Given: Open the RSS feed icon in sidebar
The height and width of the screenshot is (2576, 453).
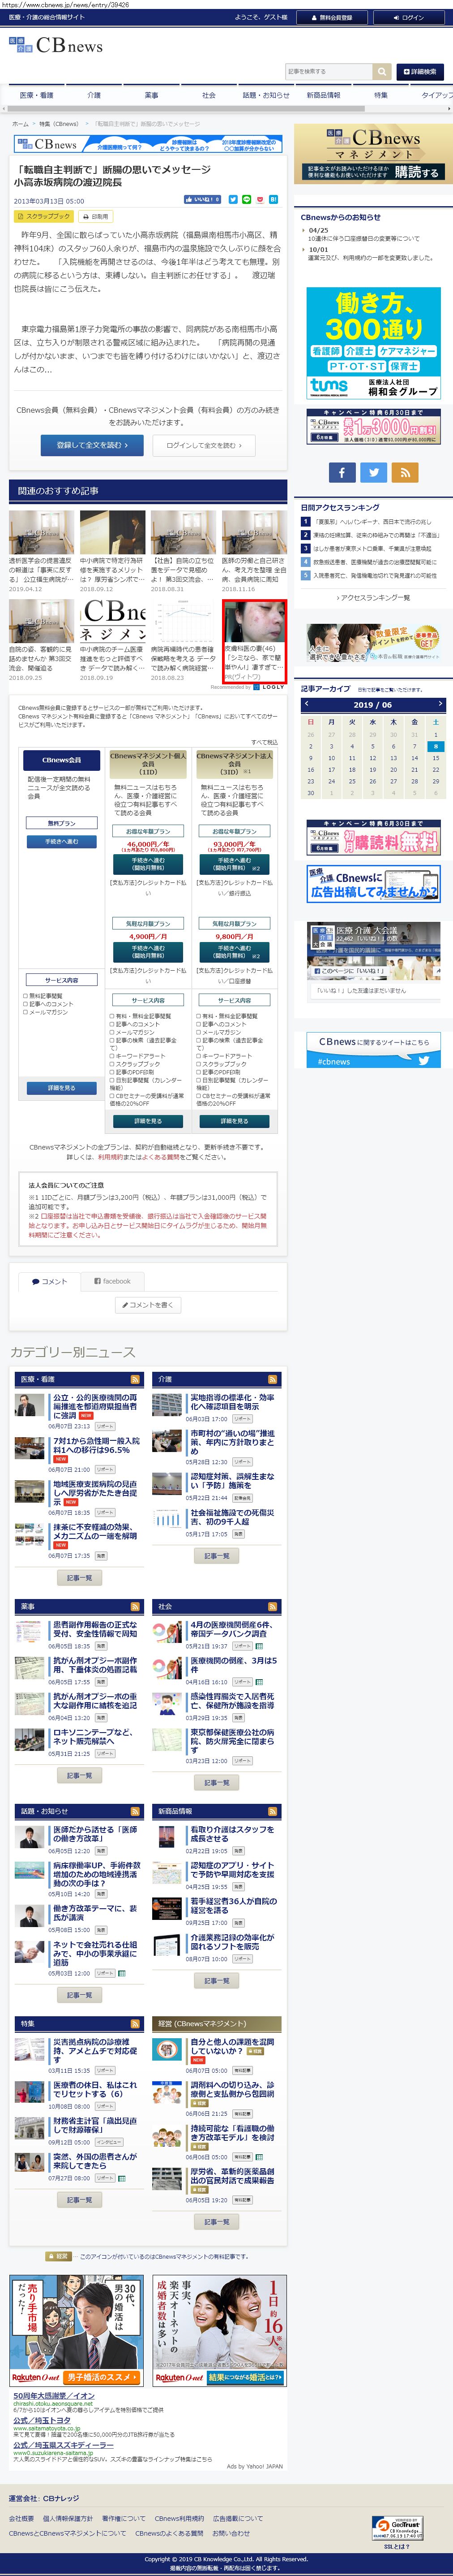Looking at the screenshot, I should coord(404,472).
